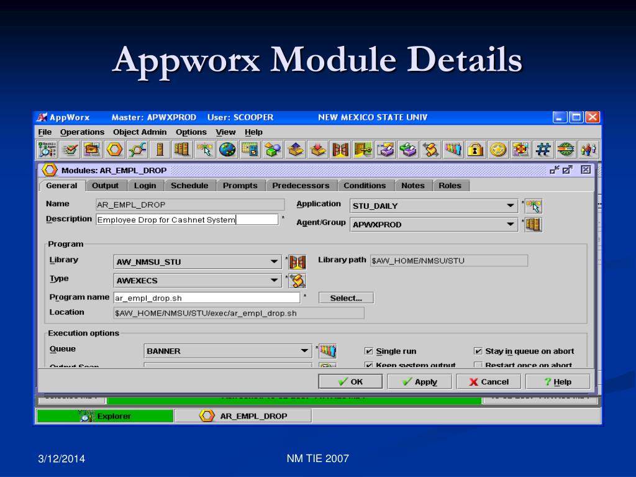
Task: Click the box with up arrow export icon
Action: tap(295, 150)
